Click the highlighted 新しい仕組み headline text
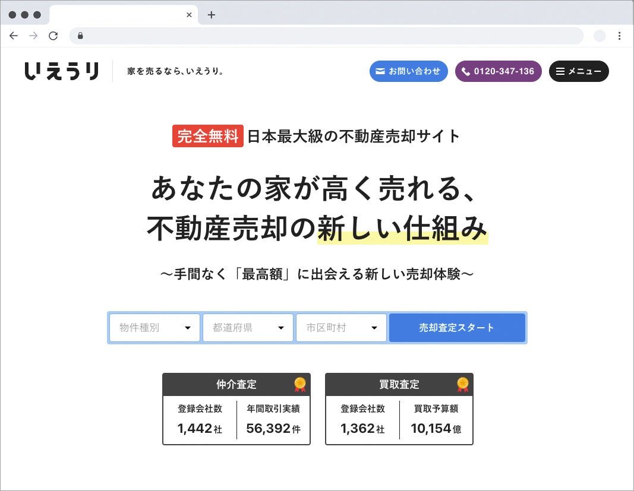Image resolution: width=634 pixels, height=491 pixels. point(402,229)
